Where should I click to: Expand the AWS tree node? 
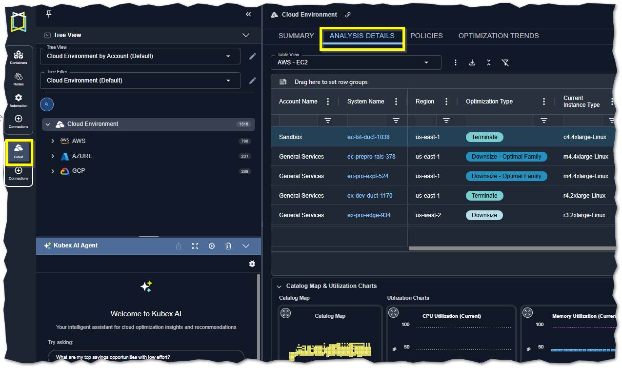(x=53, y=141)
